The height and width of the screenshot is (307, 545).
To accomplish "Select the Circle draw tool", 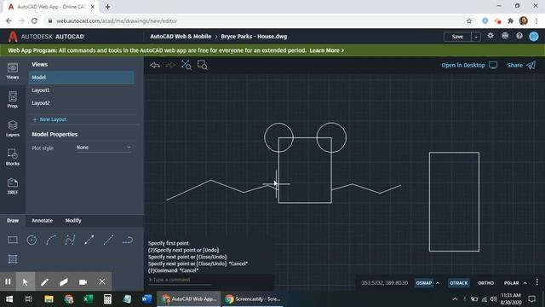I will click(32, 240).
